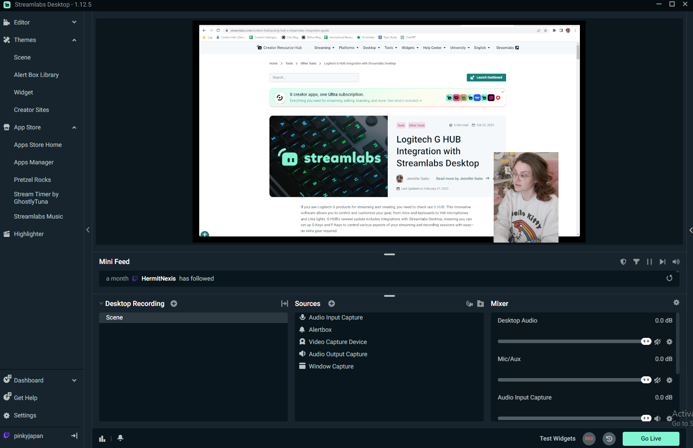Open Mini Feed safe mode shield
This screenshot has width=693, height=448.
tap(623, 262)
